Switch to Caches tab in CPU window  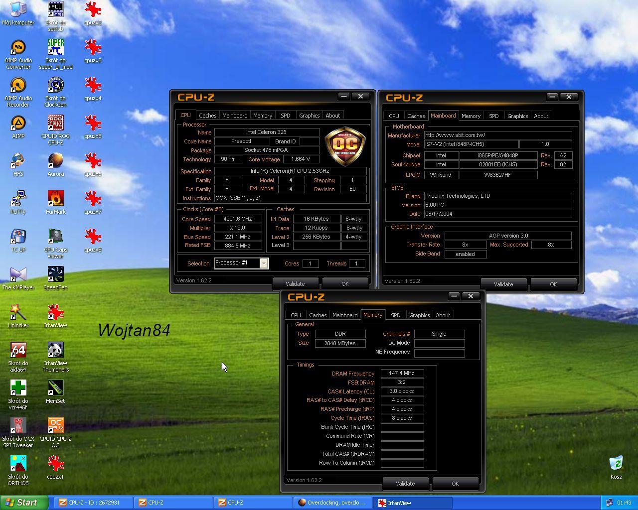208,116
